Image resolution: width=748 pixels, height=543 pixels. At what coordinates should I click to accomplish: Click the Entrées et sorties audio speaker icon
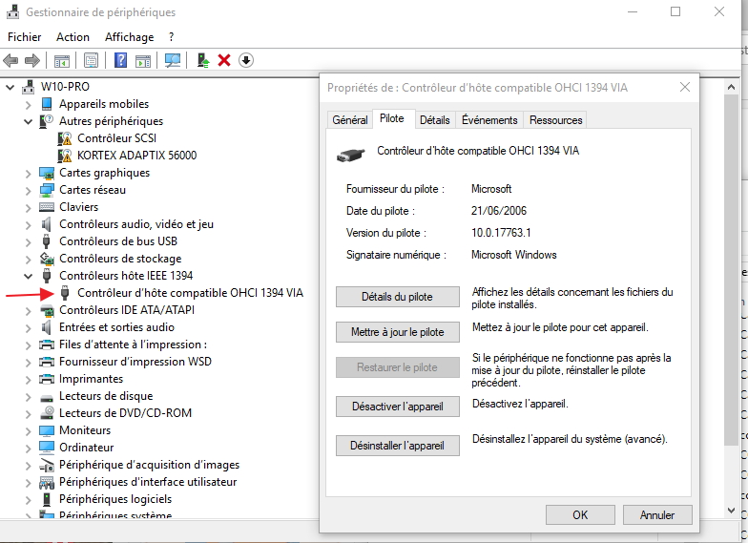[46, 327]
